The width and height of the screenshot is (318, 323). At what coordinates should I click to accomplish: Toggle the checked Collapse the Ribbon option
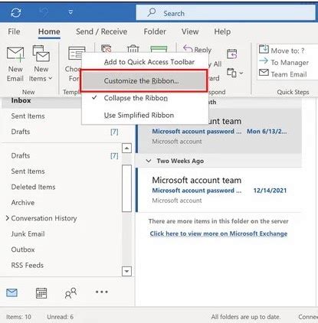pos(145,98)
